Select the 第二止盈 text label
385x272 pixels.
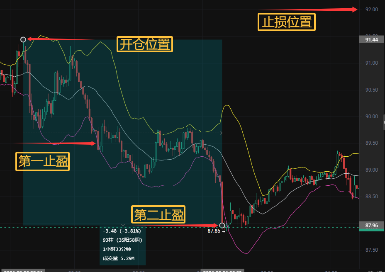159,215
